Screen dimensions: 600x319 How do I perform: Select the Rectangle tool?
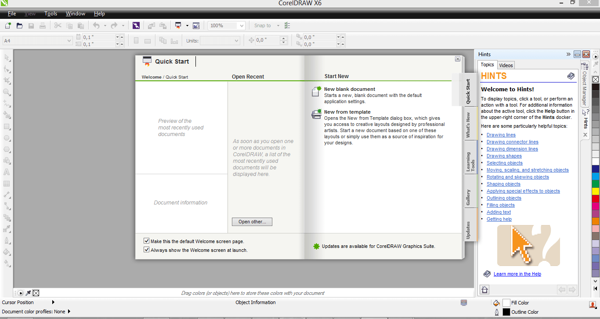7,126
